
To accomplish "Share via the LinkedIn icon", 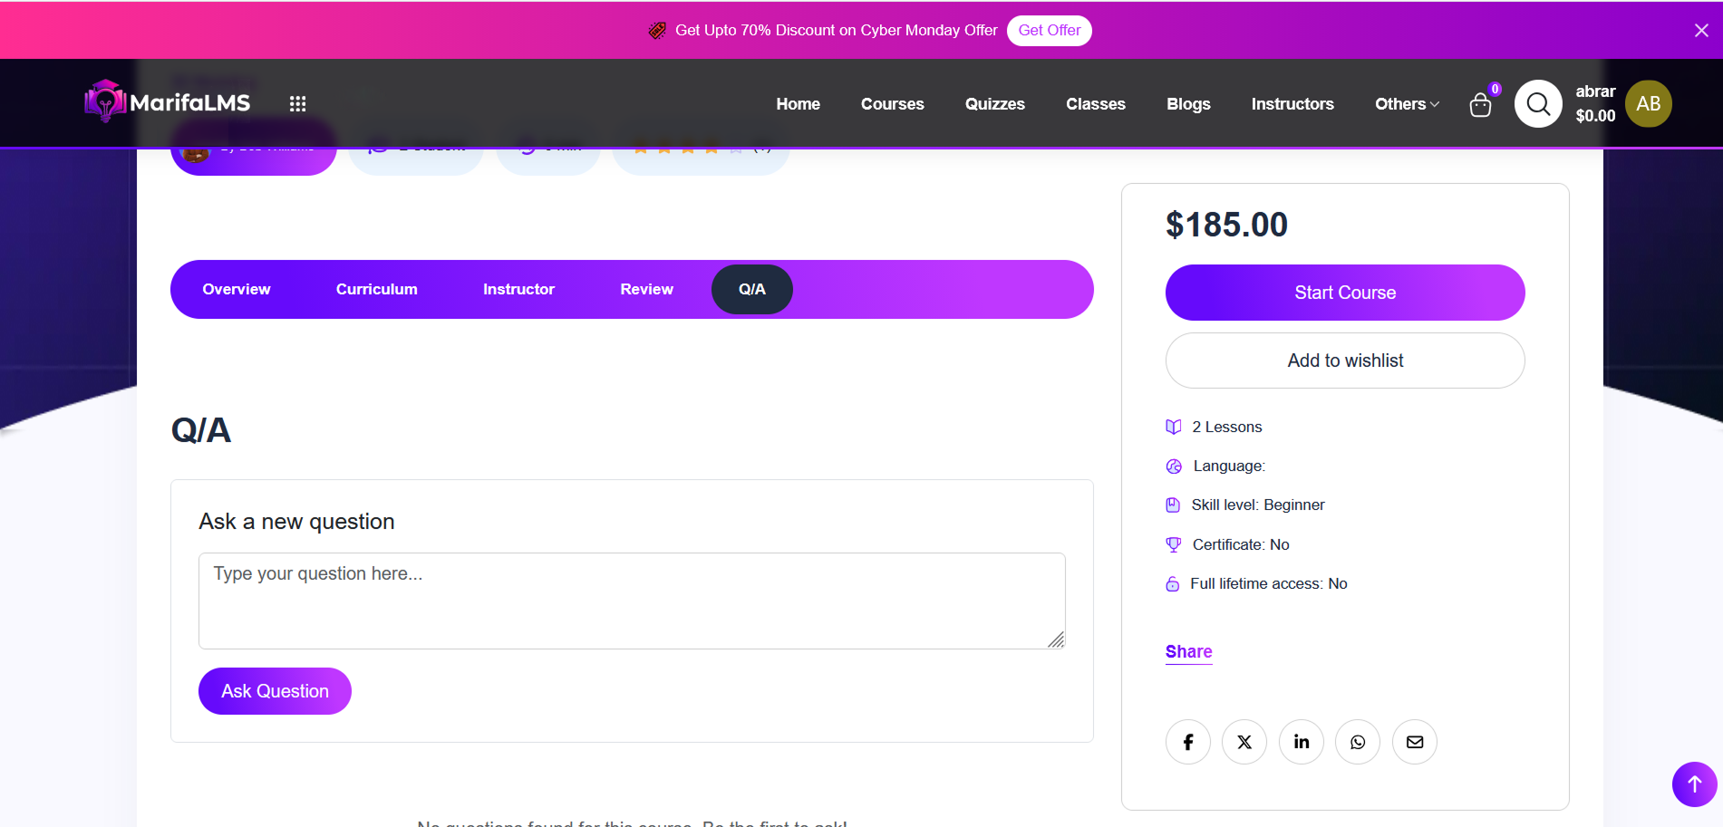I will (x=1302, y=742).
